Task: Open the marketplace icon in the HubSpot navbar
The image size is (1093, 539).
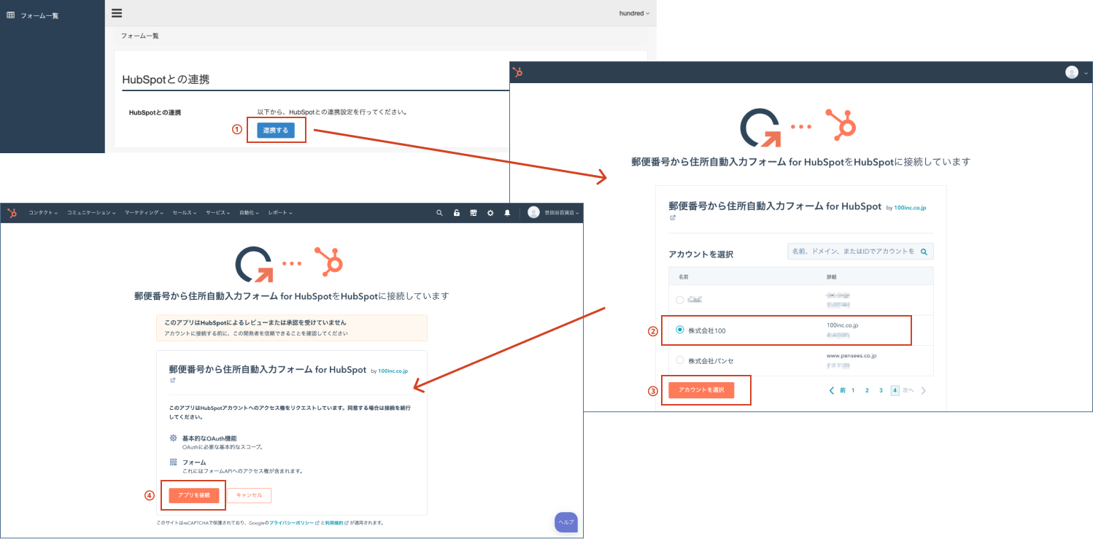Action: point(474,213)
